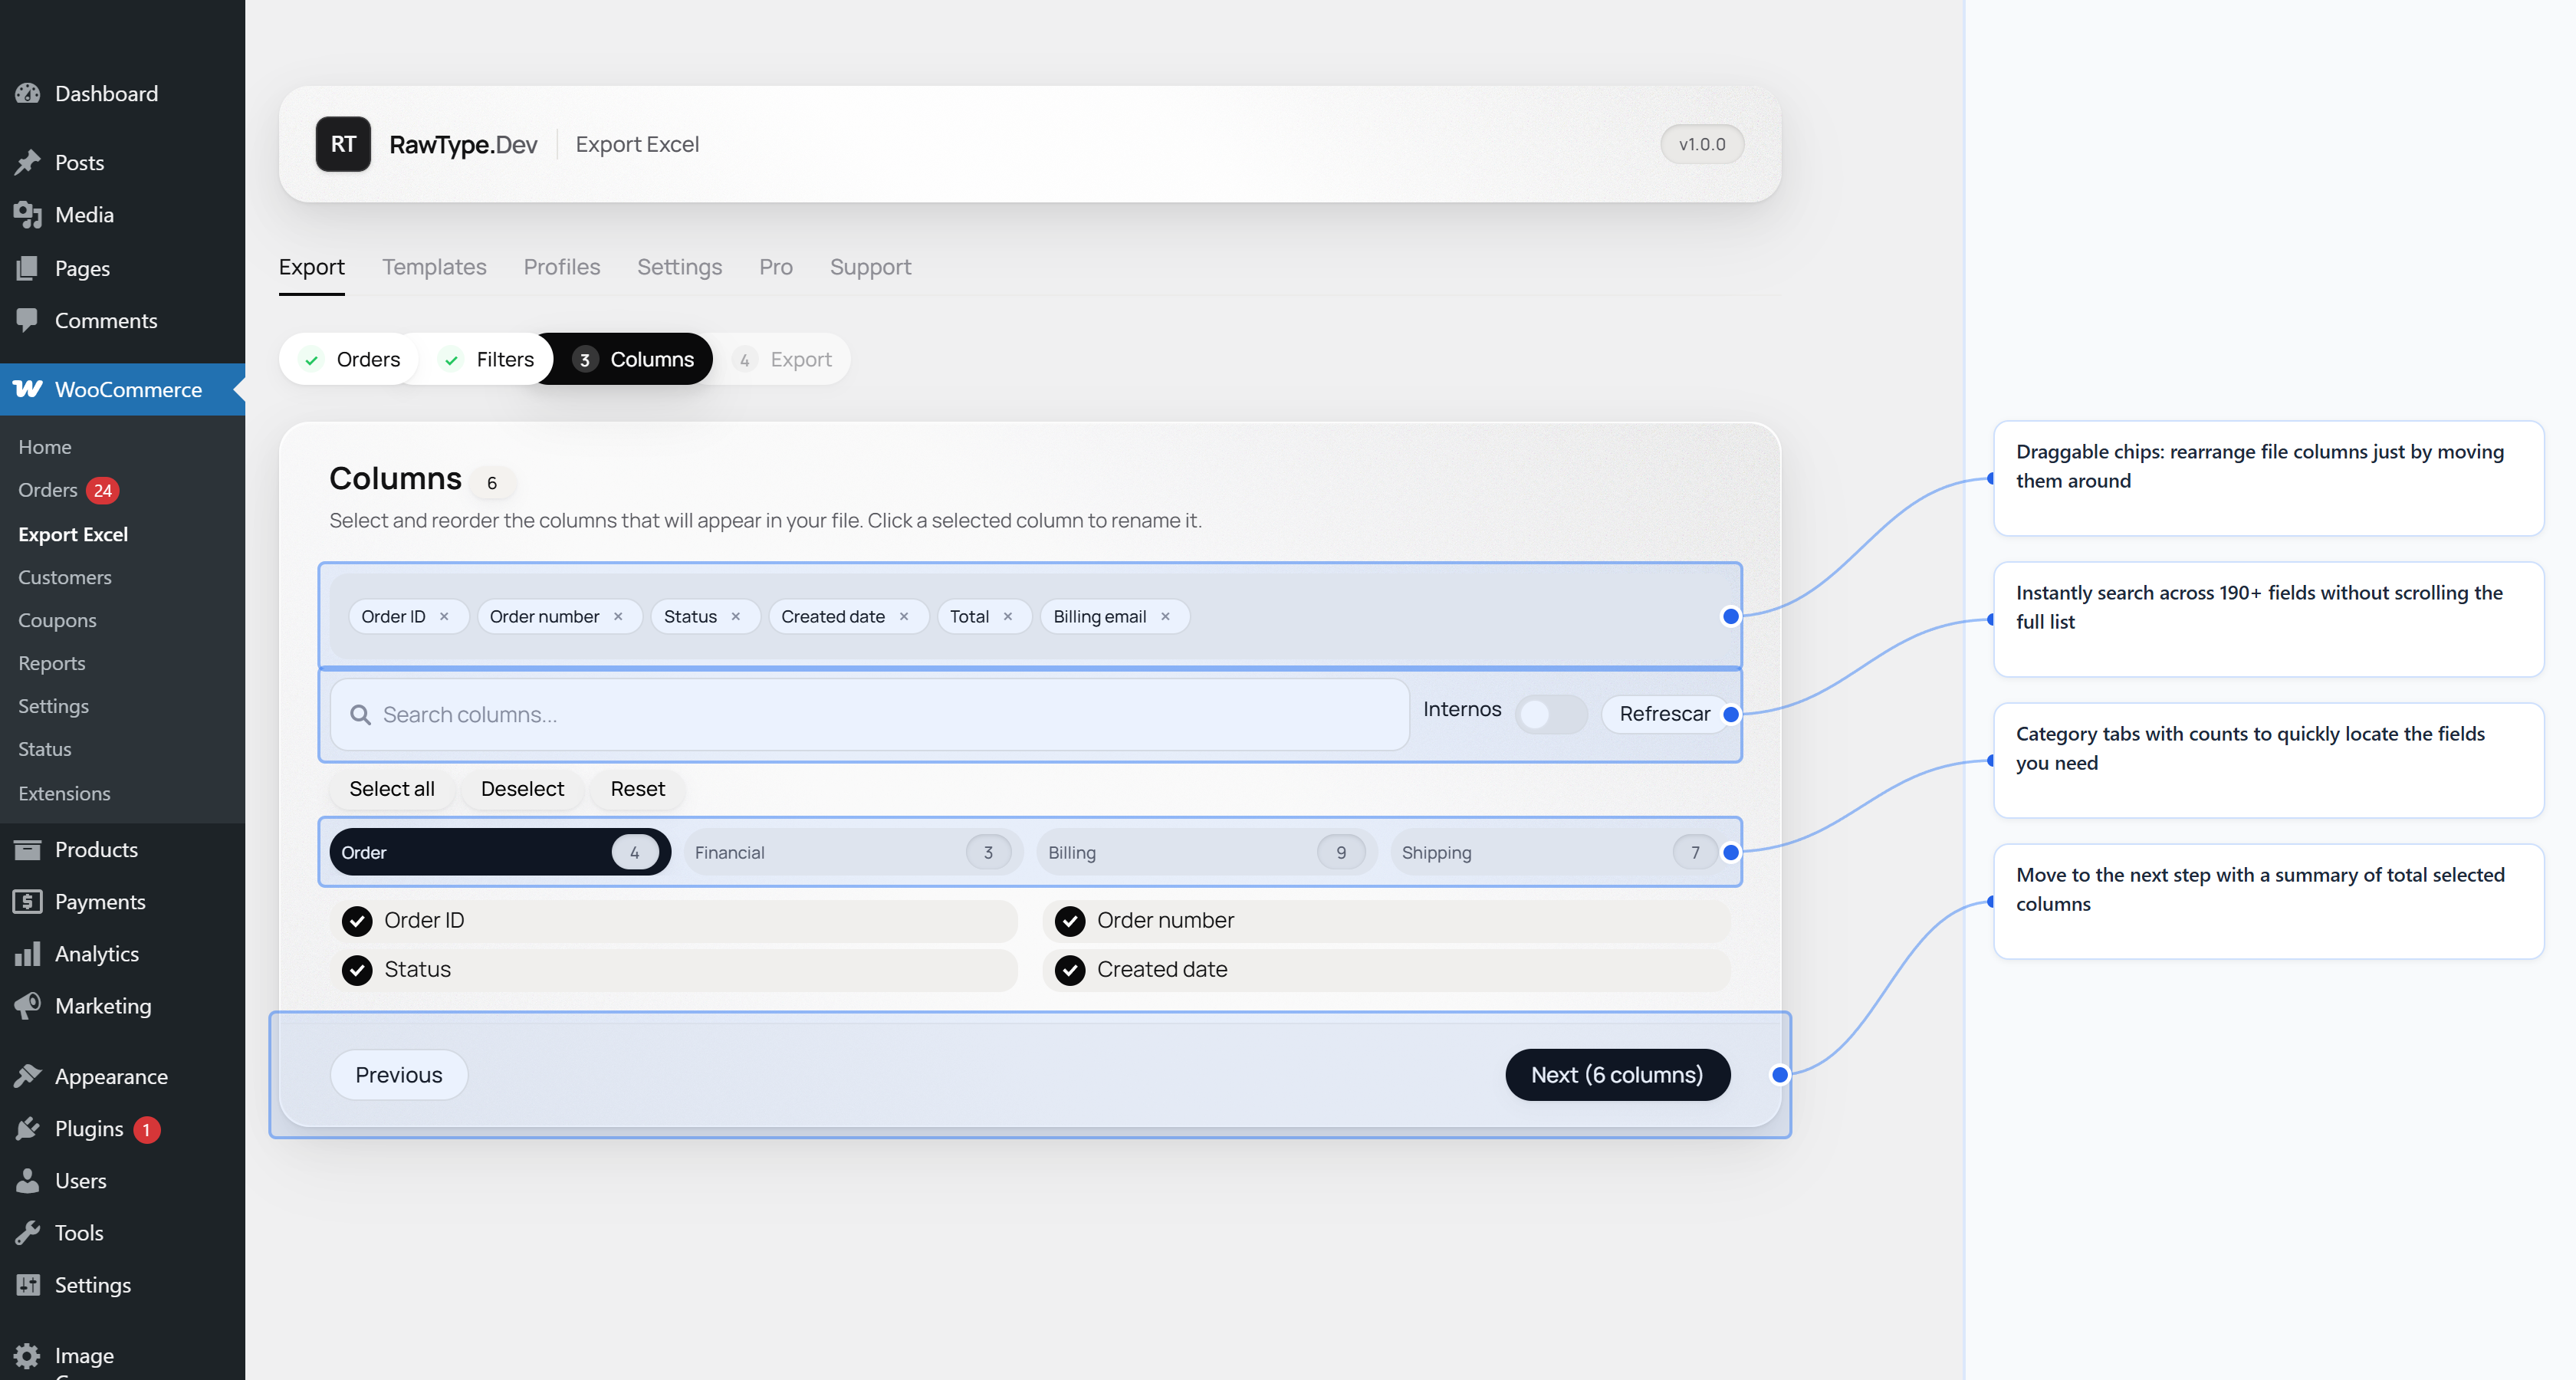Screen dimensions: 2576x1380
Task: Go to the Orders wizard step
Action: click(x=350, y=359)
